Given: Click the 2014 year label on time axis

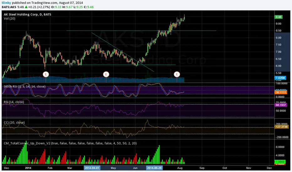Looking at the screenshot, I should tap(28, 168).
